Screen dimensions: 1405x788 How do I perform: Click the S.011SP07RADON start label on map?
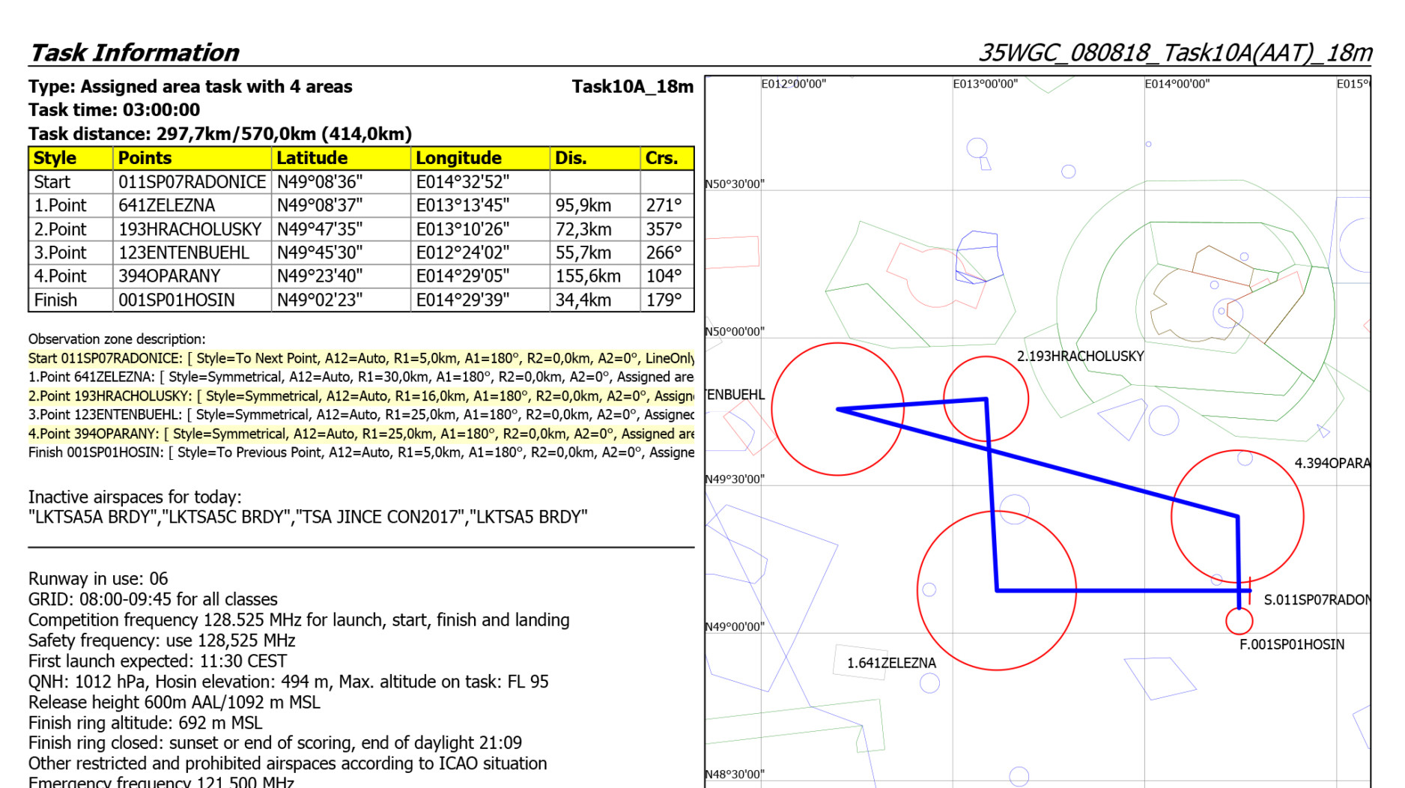coord(1316,600)
